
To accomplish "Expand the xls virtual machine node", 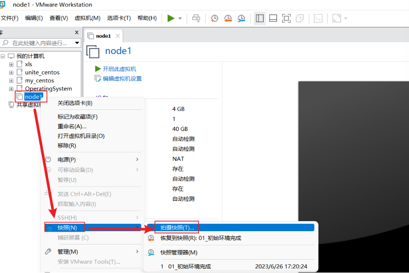I will pyautogui.click(x=11, y=64).
